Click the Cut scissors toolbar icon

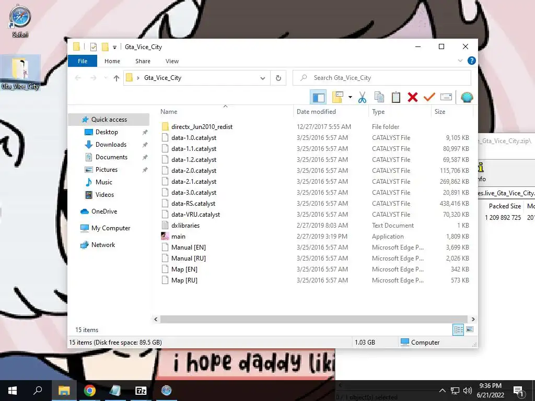click(x=362, y=98)
